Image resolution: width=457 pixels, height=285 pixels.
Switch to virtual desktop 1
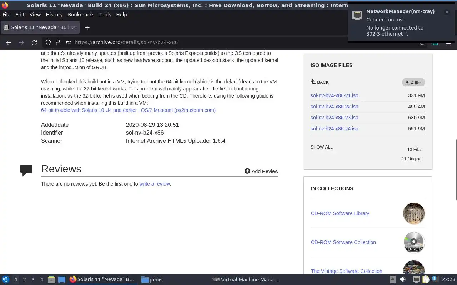tap(16, 280)
